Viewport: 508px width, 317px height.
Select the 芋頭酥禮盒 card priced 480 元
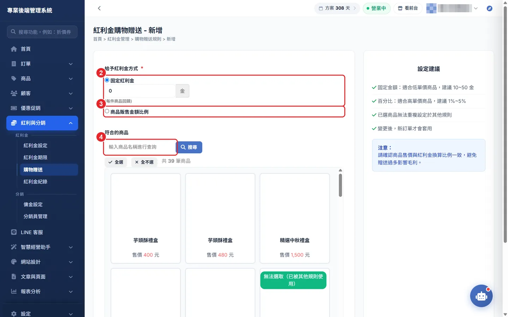click(220, 218)
